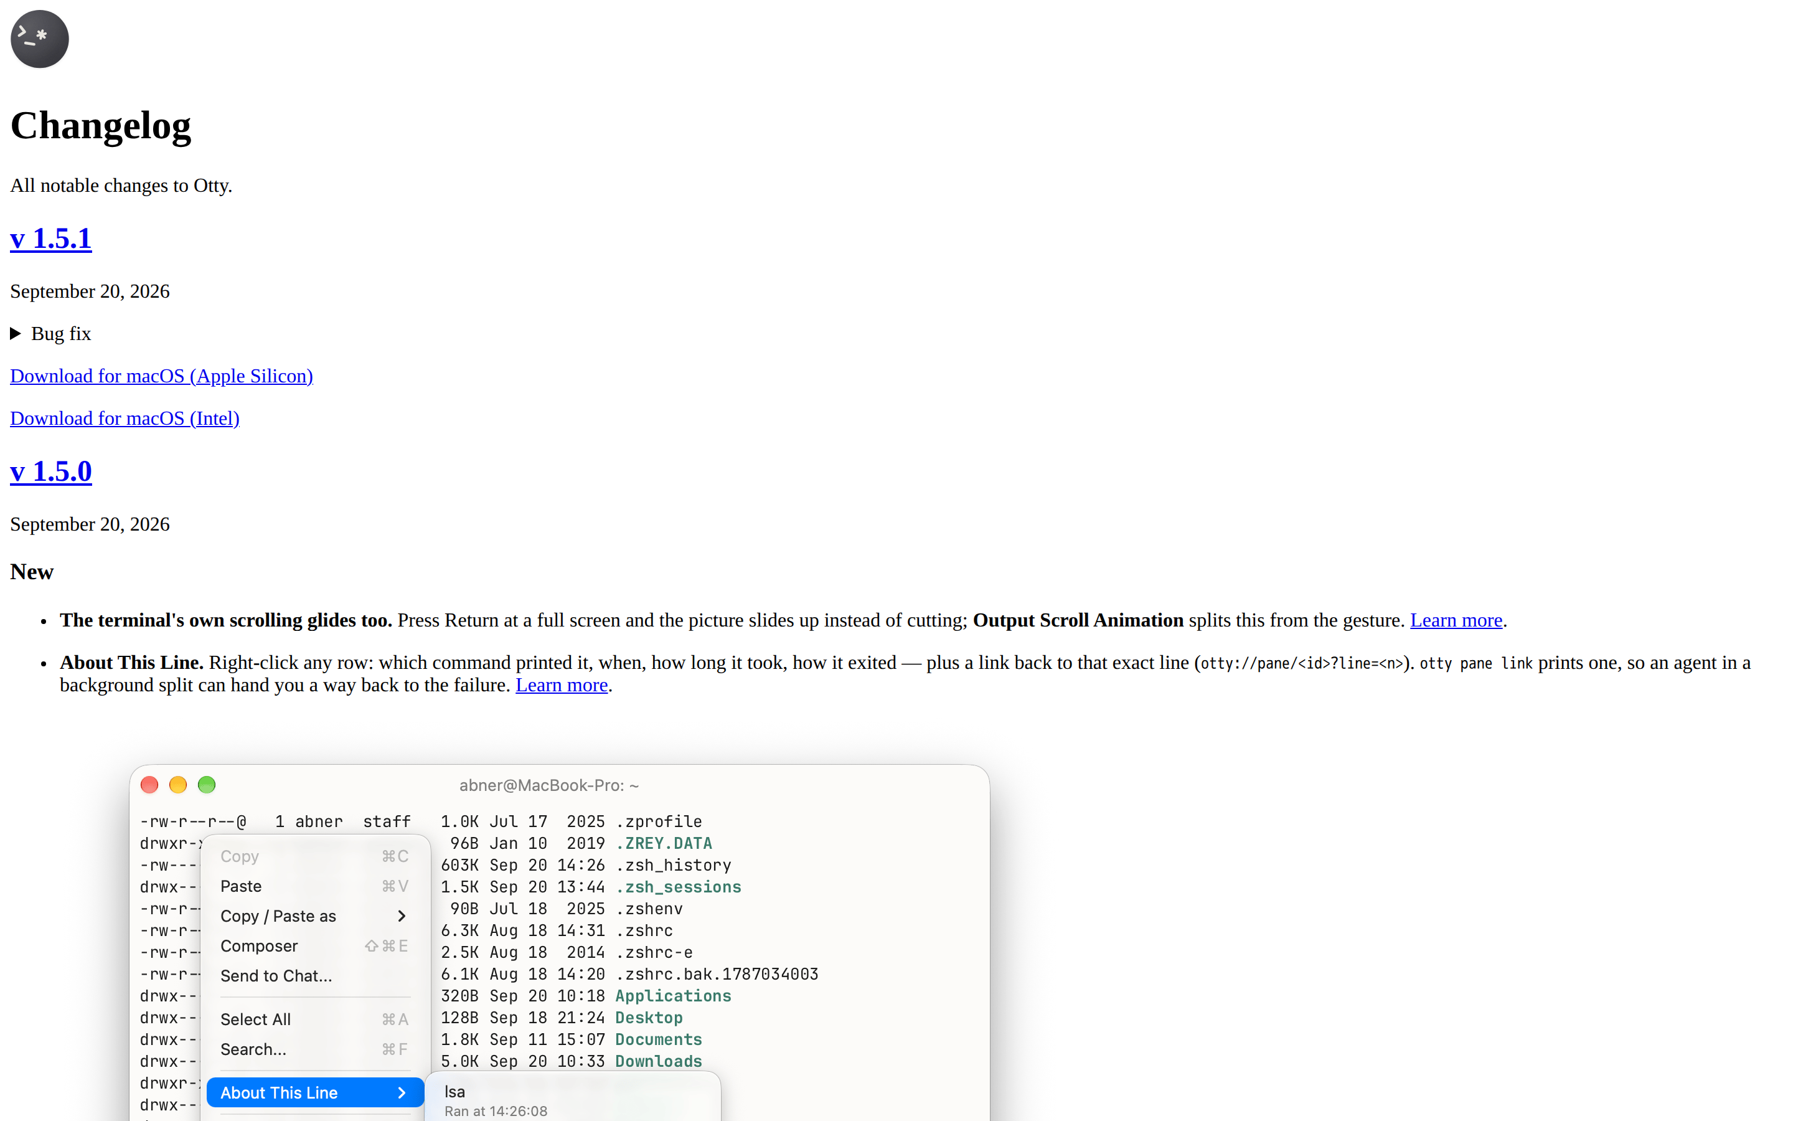
Task: Click the date below the v 1.5.1 heading
Action: 90,291
